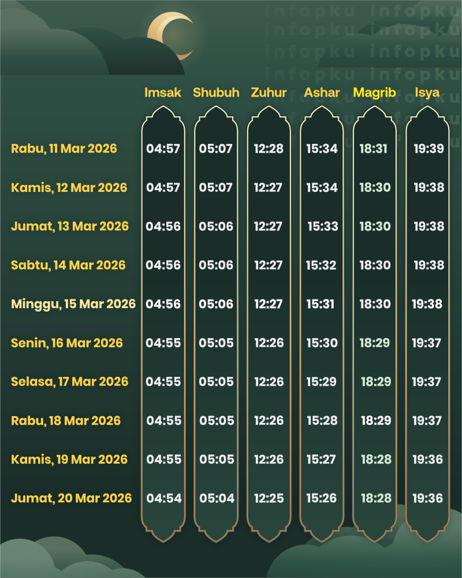462x578 pixels.
Task: Select the date Minggu, 15 Mar 2026
Action: pos(73,304)
